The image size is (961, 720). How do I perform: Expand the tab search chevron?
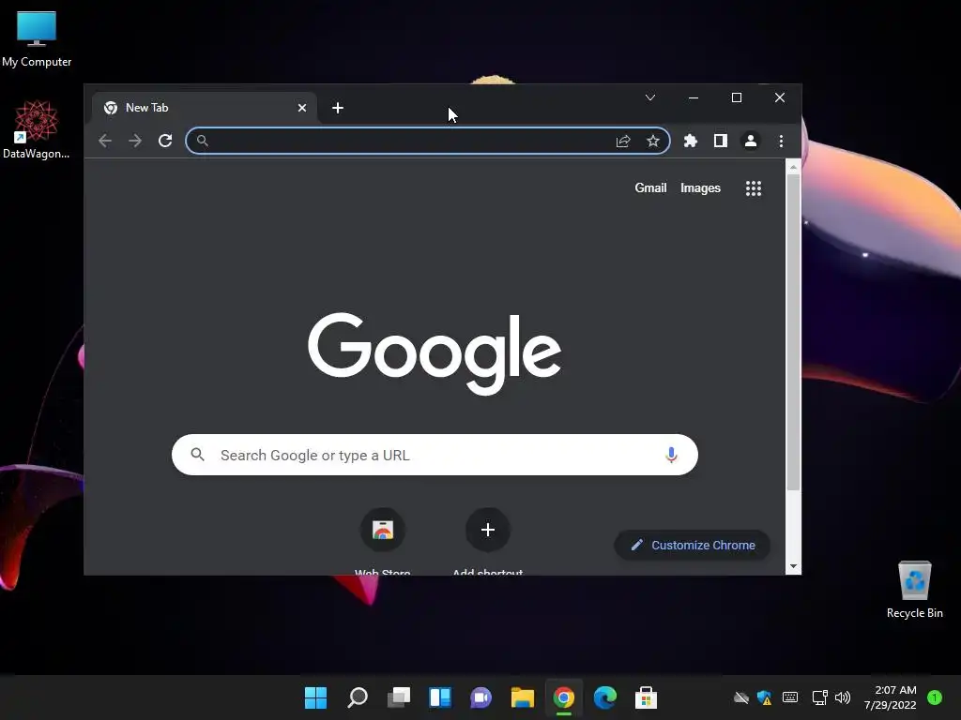coord(650,97)
